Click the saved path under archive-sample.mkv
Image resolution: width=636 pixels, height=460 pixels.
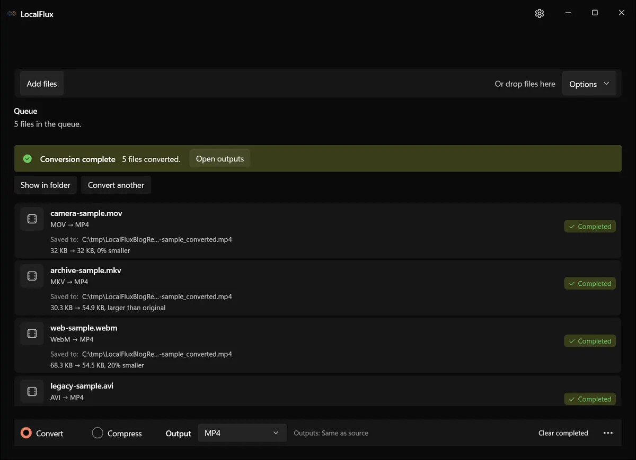[x=157, y=296]
